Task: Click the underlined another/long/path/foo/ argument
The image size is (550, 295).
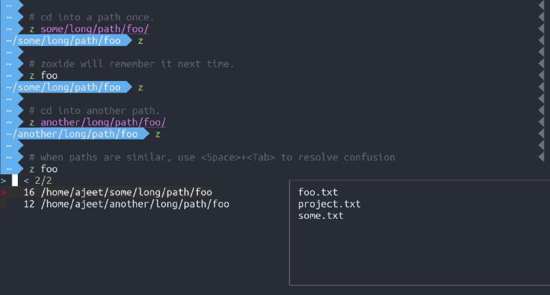Action: click(x=103, y=122)
